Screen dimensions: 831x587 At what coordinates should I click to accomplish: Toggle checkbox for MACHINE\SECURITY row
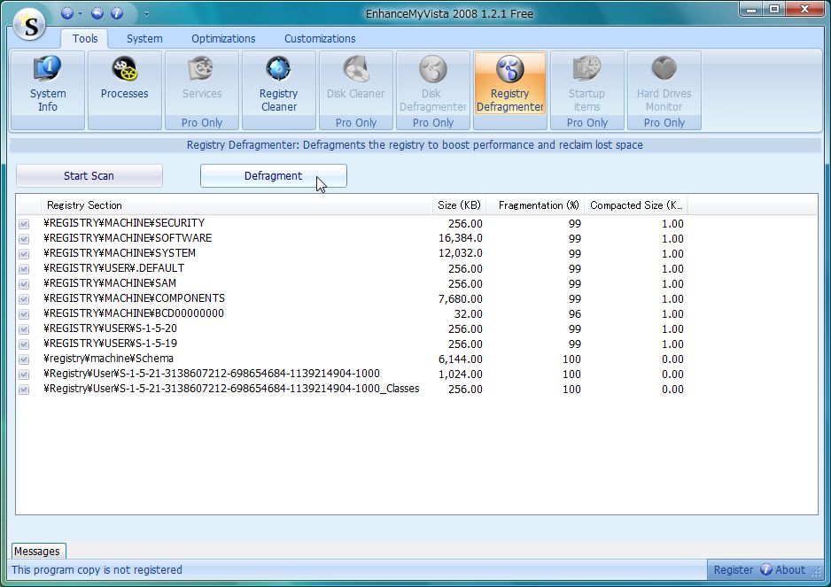click(x=24, y=224)
